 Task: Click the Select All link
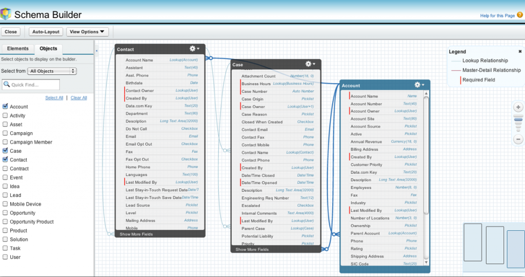coord(54,97)
